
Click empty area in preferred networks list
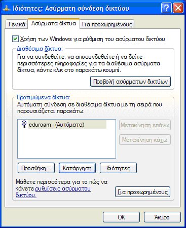tap(66, 143)
